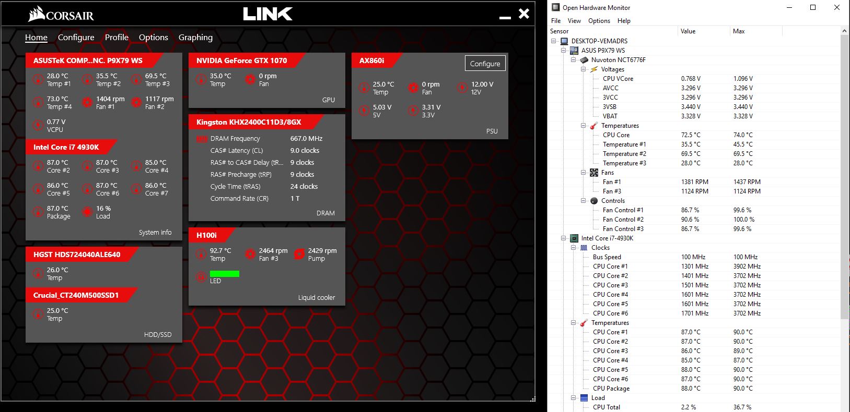850x412 pixels.
Task: Collapse the Fans group in Hardware Monitor
Action: click(584, 172)
